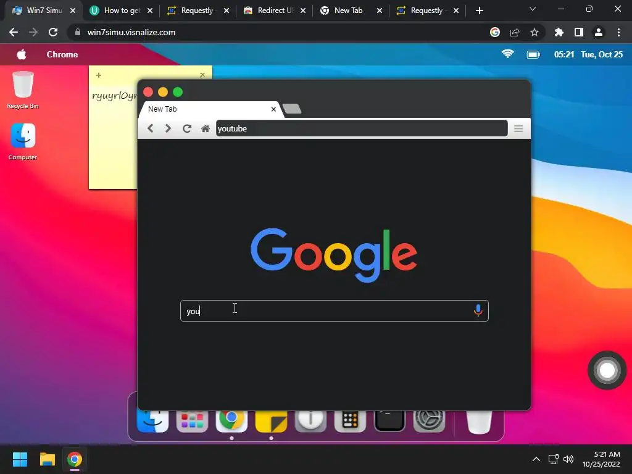This screenshot has height=474, width=632.
Task: Go to home in simulated Chrome toolbar
Action: click(x=205, y=128)
